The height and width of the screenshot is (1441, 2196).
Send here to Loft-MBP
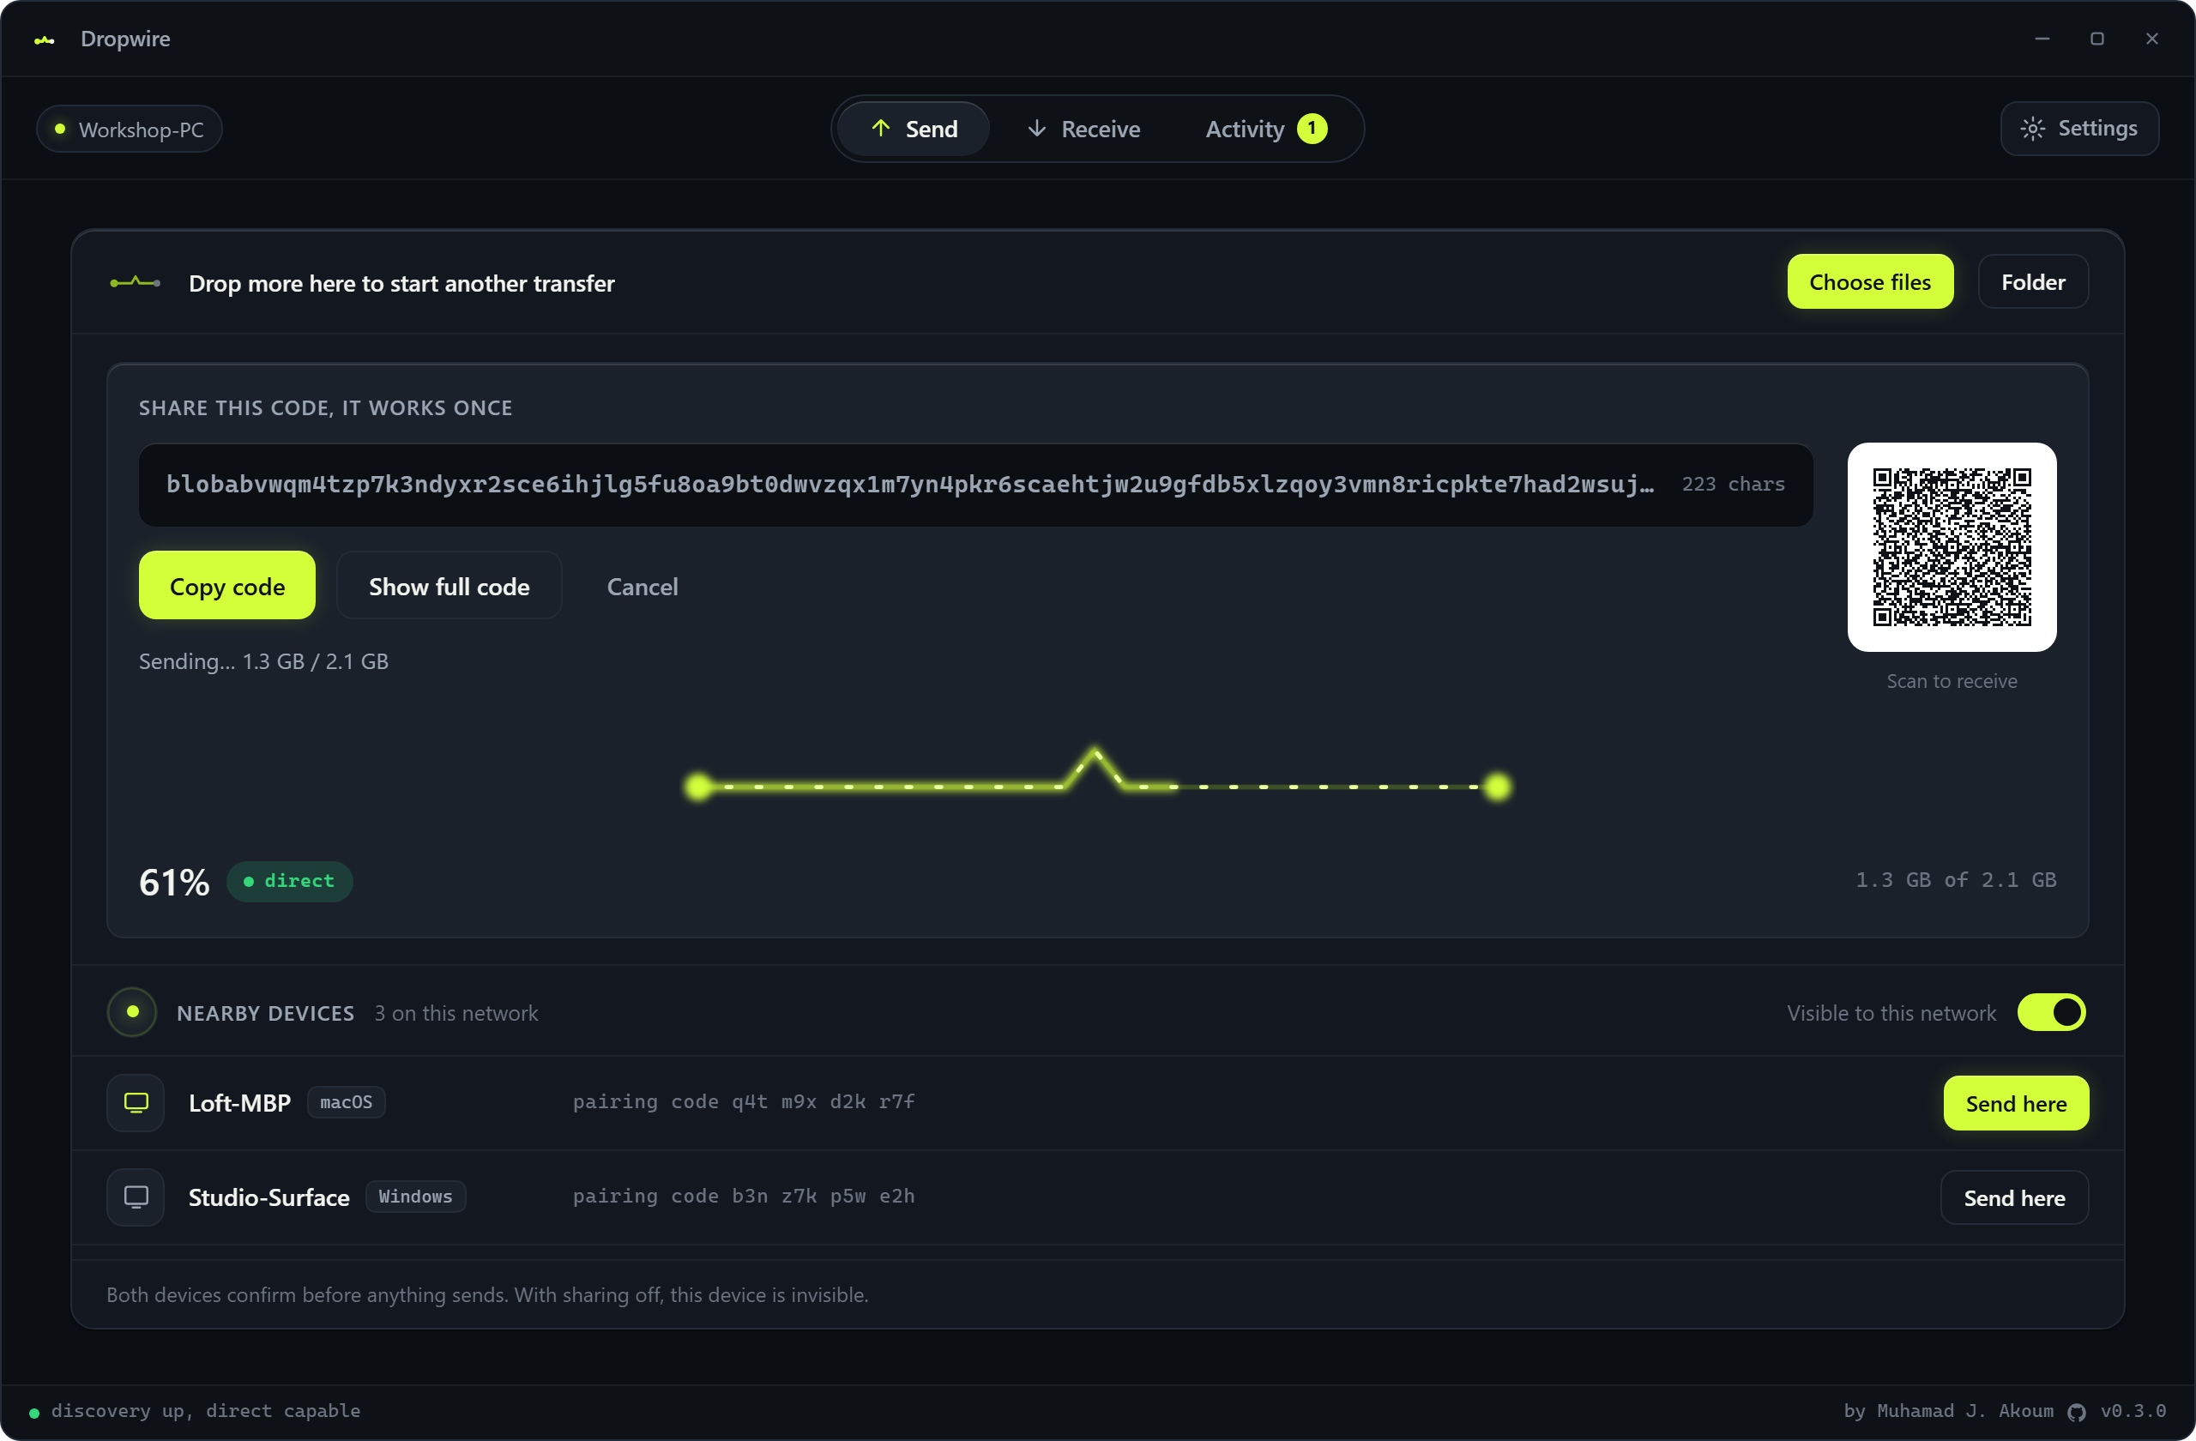click(2015, 1103)
